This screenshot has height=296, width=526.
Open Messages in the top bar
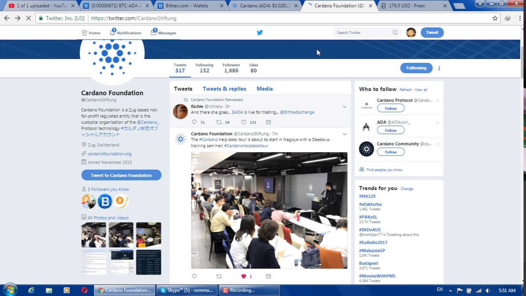pyautogui.click(x=163, y=32)
